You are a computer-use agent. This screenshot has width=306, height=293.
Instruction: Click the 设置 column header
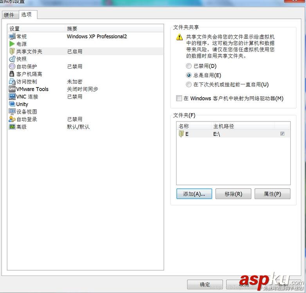[x=36, y=29]
